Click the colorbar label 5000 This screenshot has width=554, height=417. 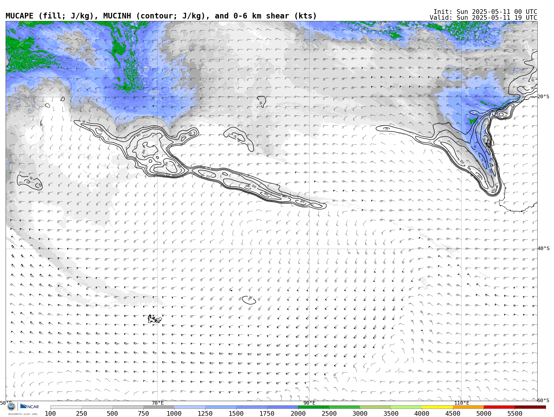pos(484,414)
